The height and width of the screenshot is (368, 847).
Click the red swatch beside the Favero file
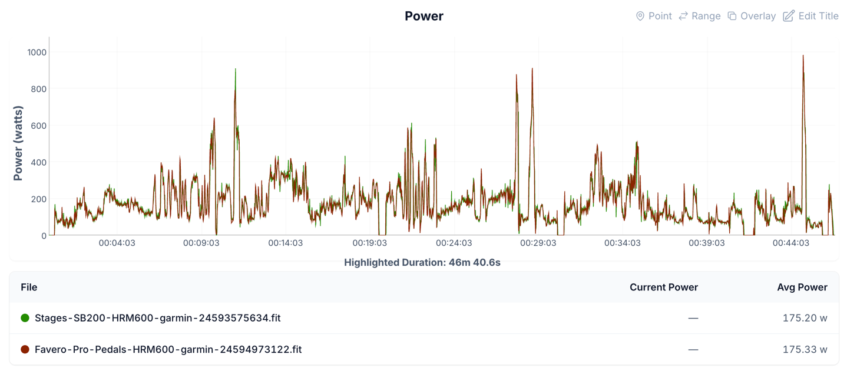click(25, 349)
